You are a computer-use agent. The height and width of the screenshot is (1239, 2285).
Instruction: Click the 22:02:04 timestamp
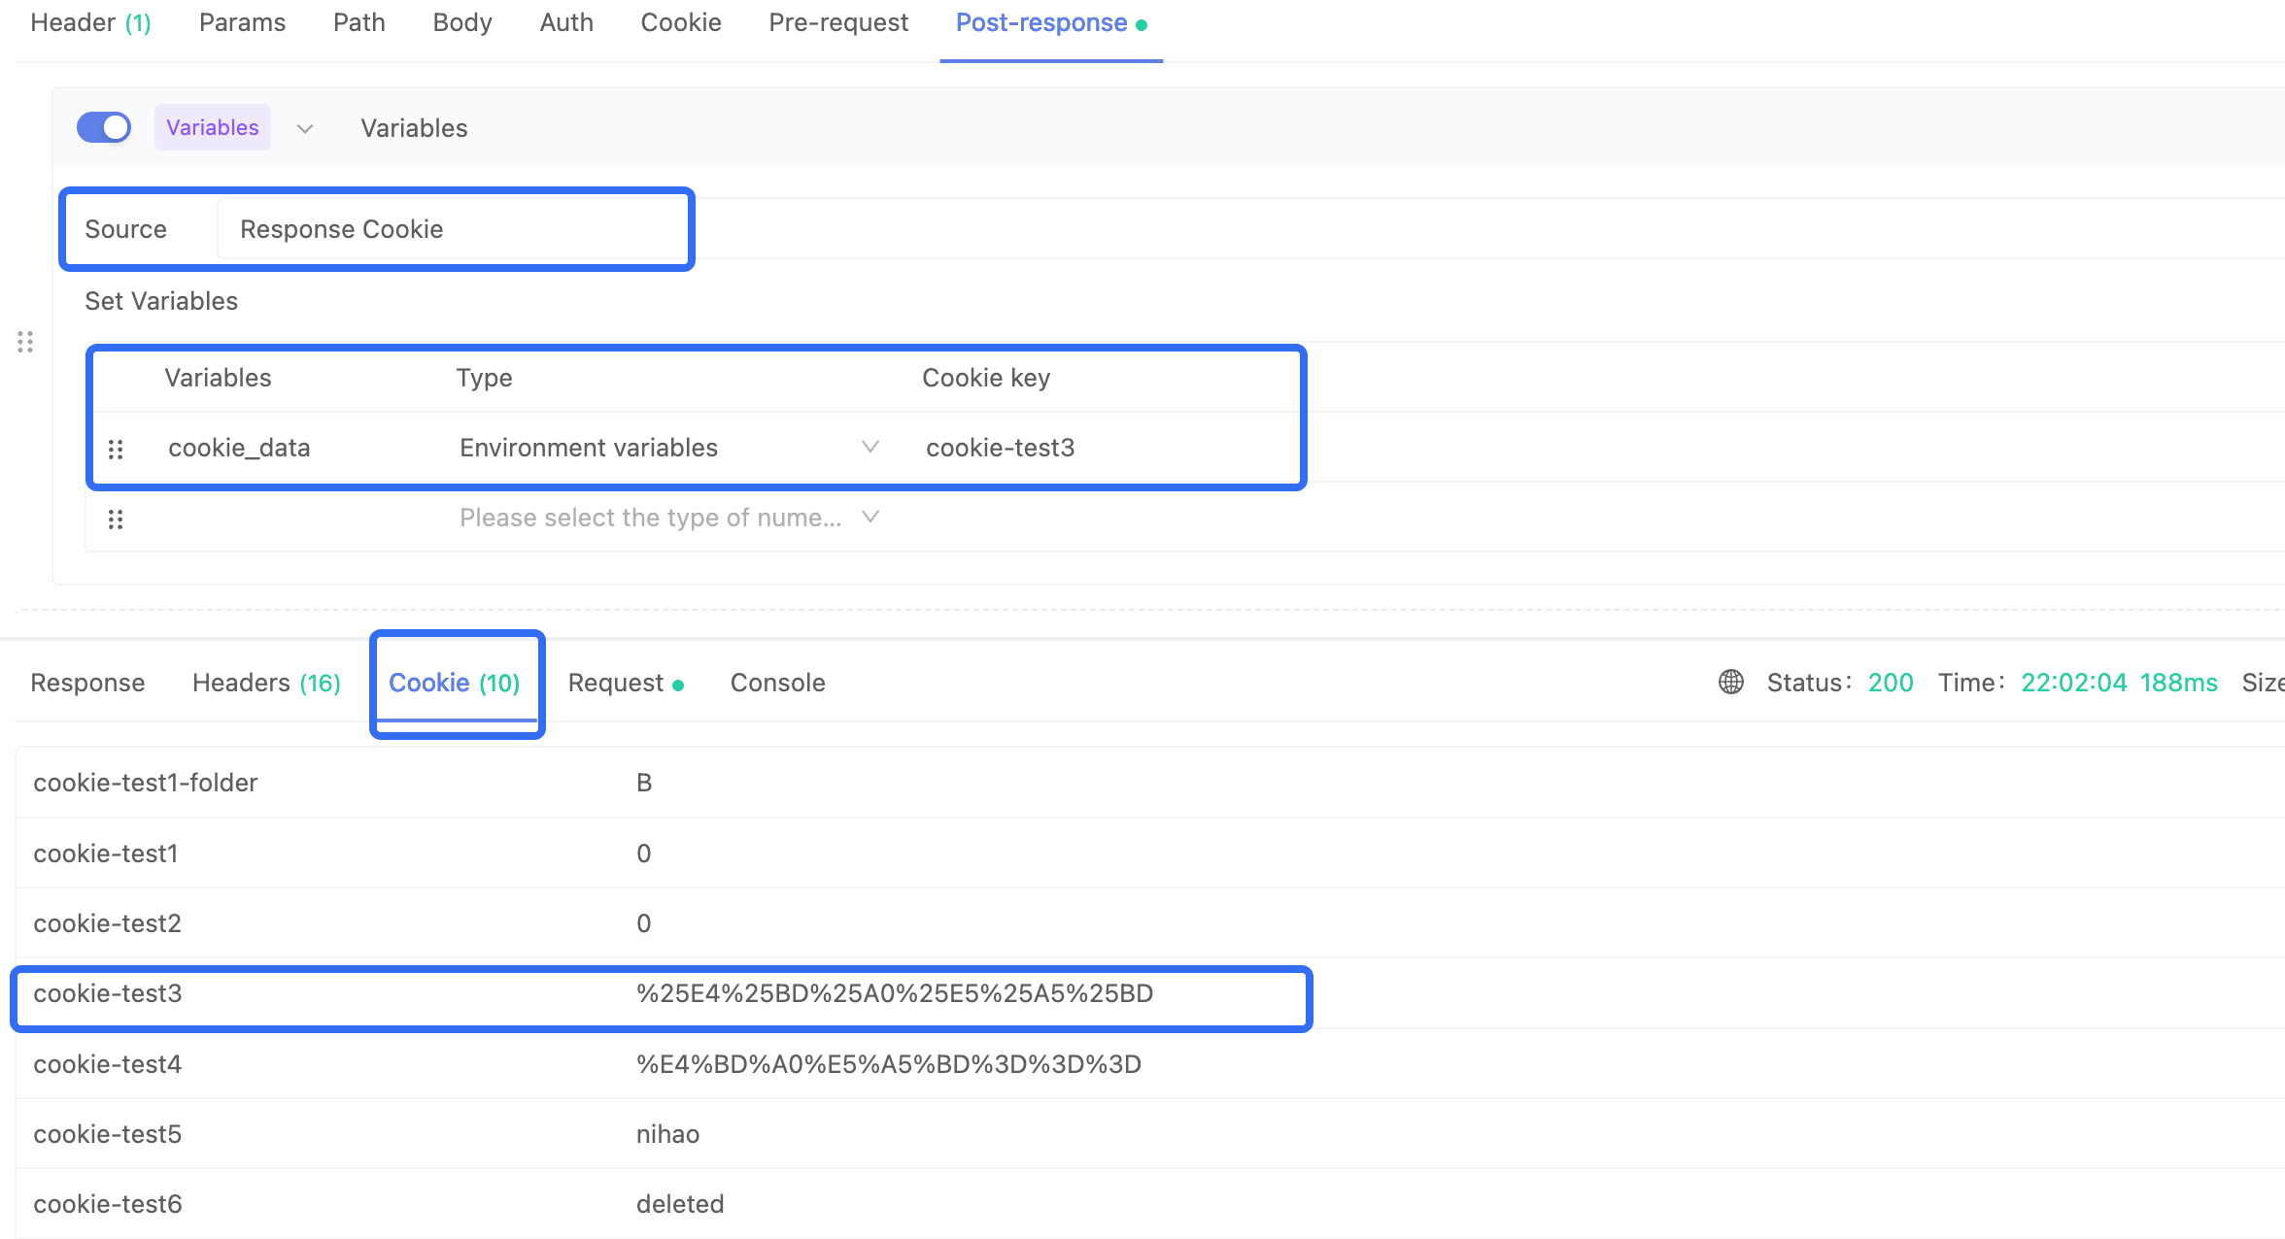tap(2074, 683)
